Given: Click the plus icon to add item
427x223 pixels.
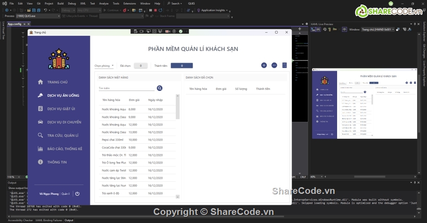Looking at the screenshot, I should tap(264, 65).
